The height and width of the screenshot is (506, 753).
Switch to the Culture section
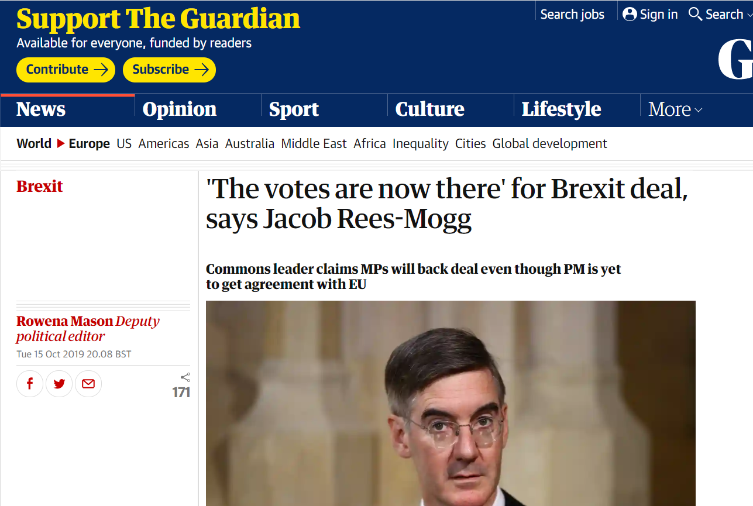coord(429,109)
